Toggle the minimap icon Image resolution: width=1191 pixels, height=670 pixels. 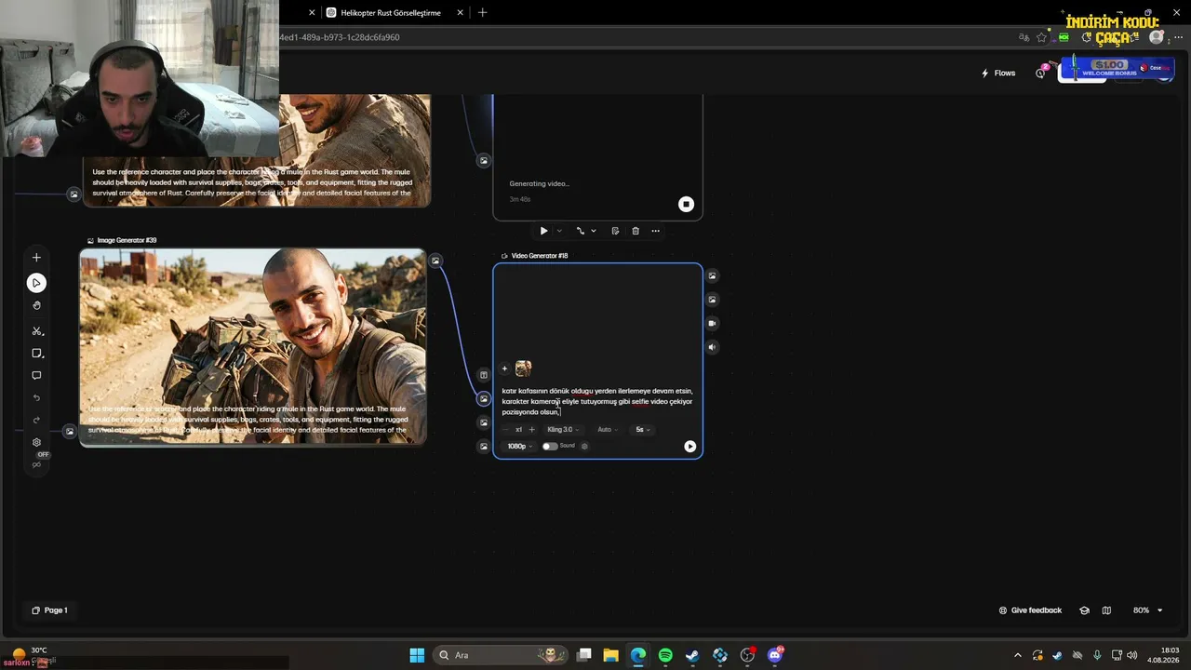tap(1106, 610)
